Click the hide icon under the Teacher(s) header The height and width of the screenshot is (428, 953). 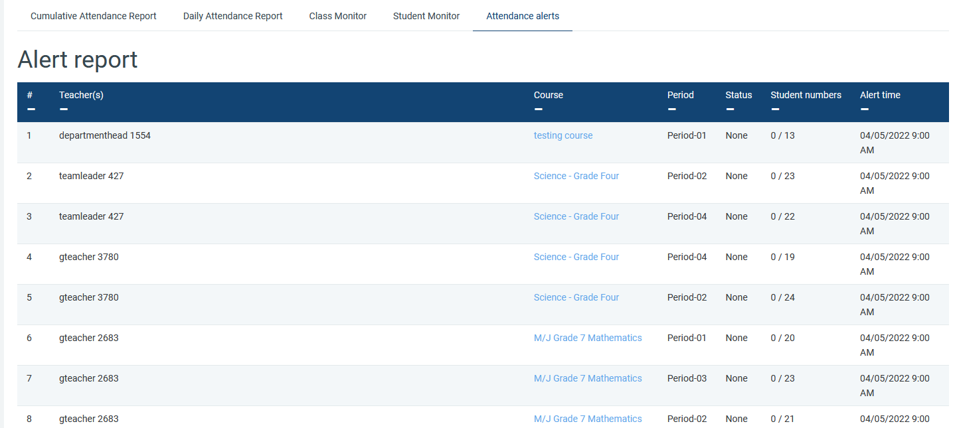point(63,109)
